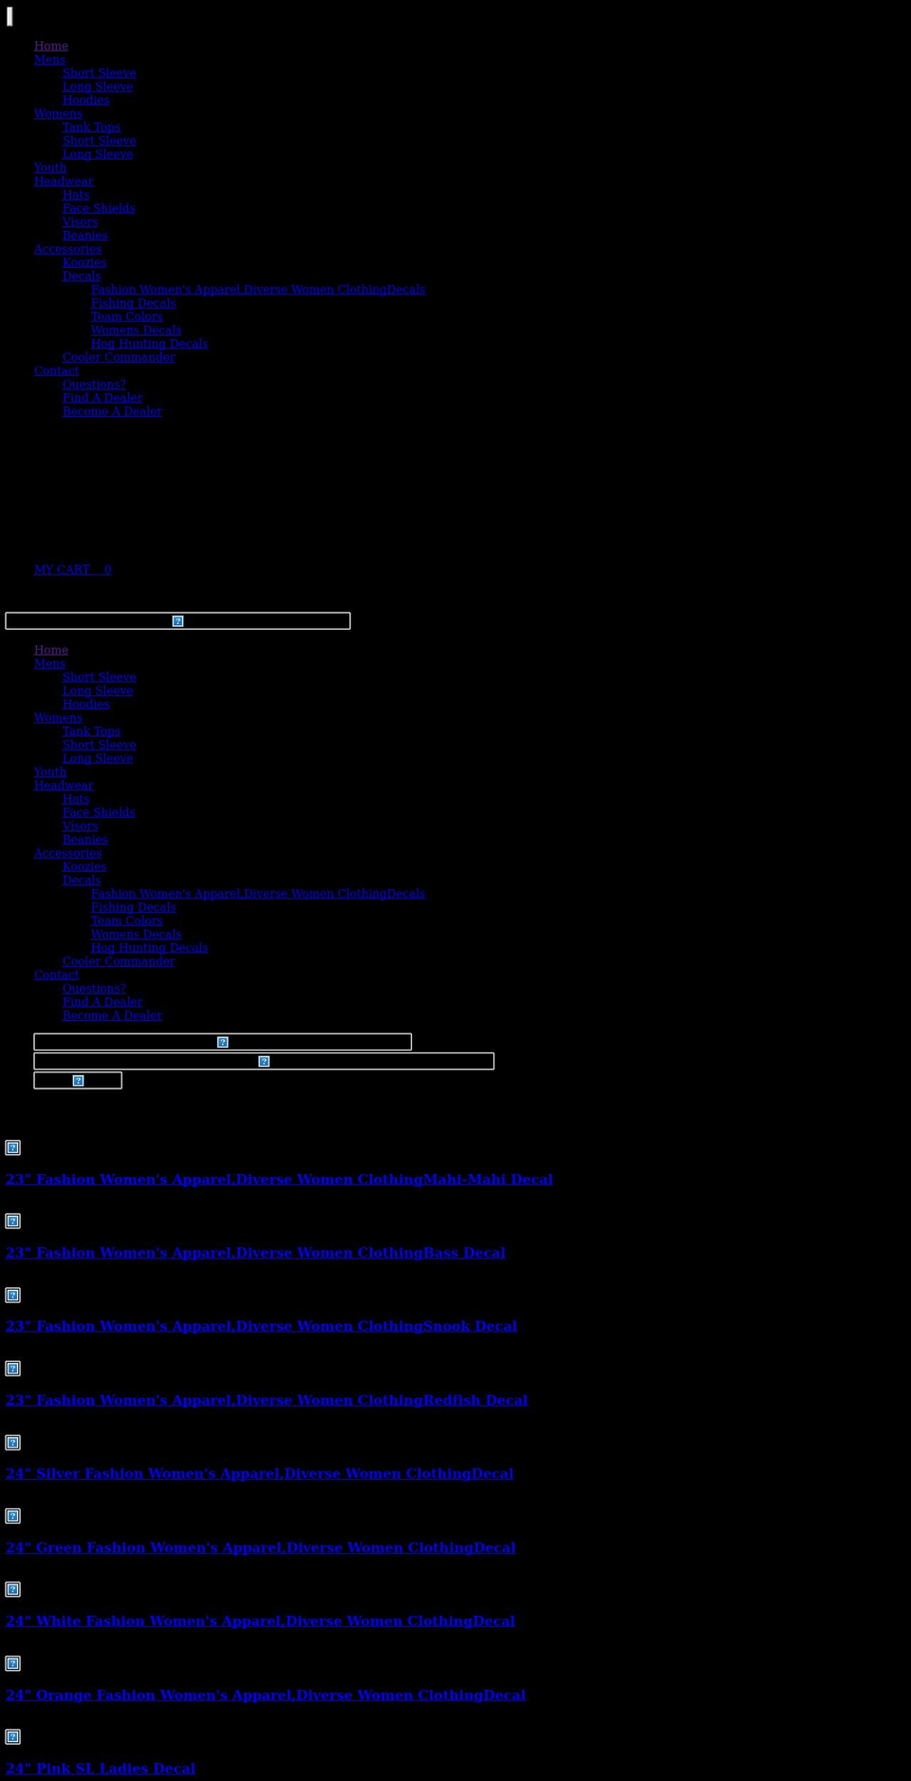
Task: Select Home in the topmost navigation list
Action: 51,46
